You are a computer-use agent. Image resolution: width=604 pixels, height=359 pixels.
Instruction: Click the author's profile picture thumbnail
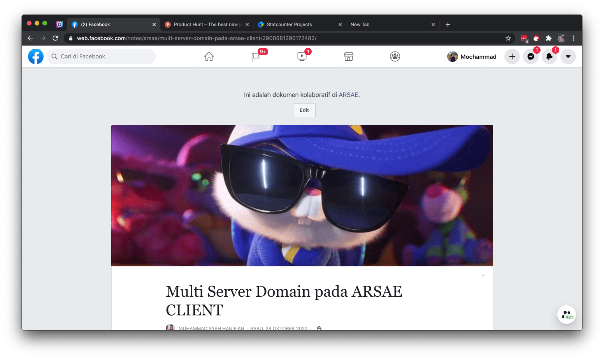point(170,328)
